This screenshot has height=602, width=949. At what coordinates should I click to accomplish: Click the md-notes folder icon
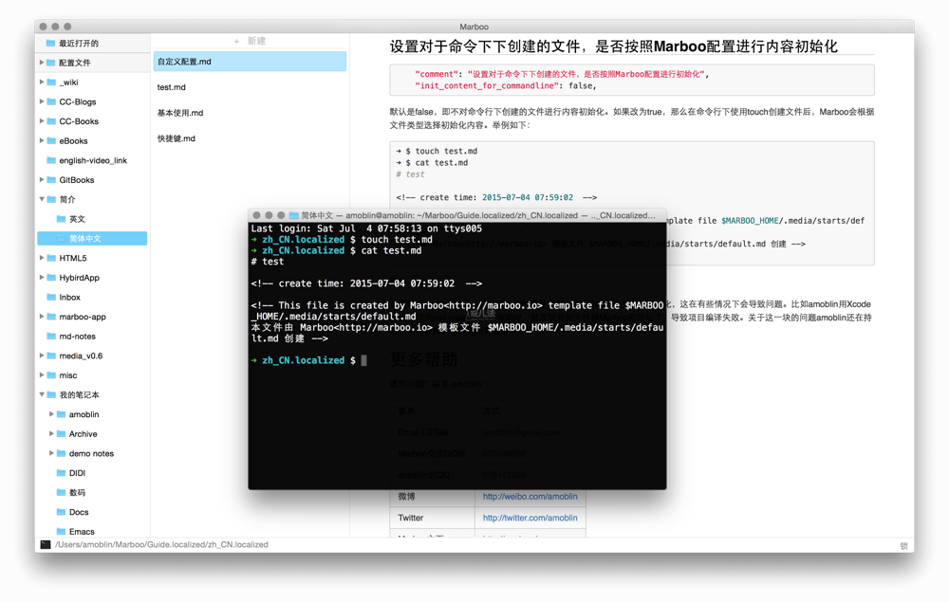coord(51,336)
